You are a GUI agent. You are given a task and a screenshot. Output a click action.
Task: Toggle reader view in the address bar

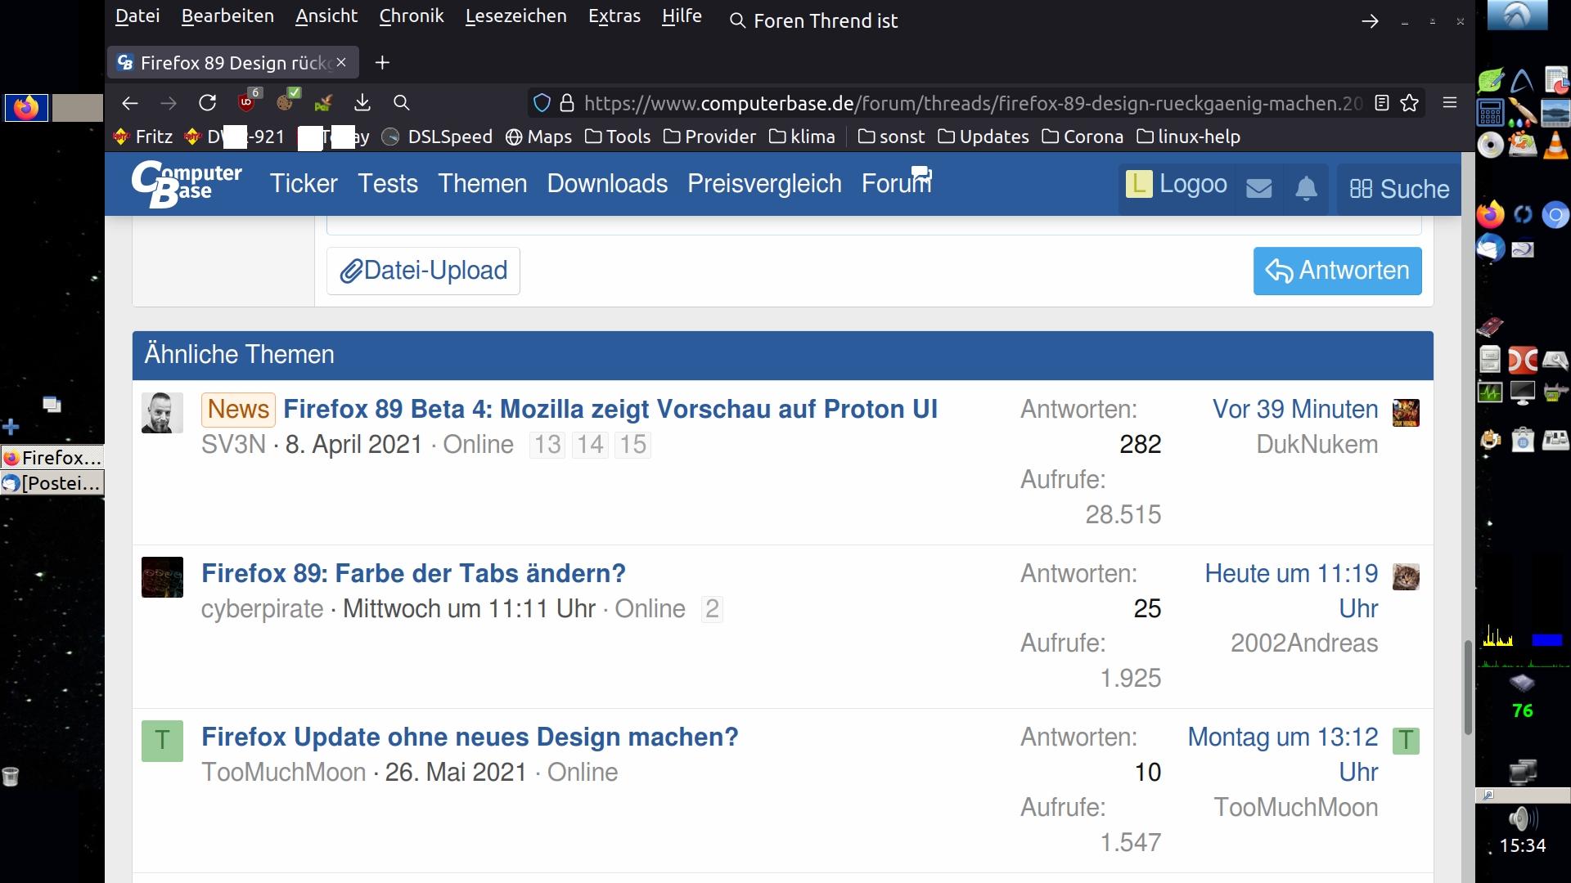pos(1382,103)
